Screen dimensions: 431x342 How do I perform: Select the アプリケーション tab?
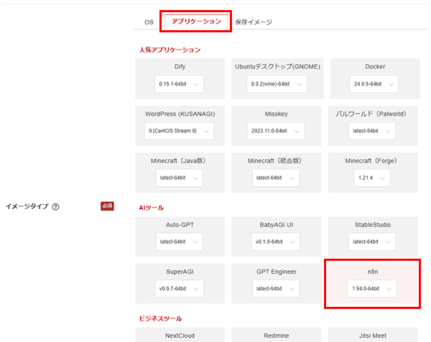[x=196, y=22]
